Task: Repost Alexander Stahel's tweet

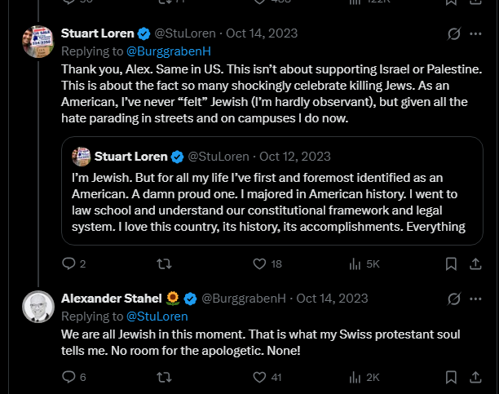Action: [x=164, y=377]
